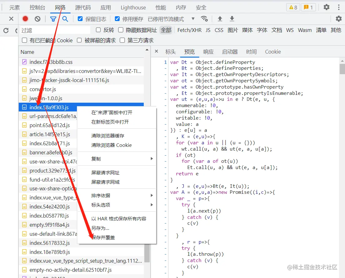Viewport: 345px width, 278px height.
Task: Filter requests by 图片 type
Action: click(233, 30)
